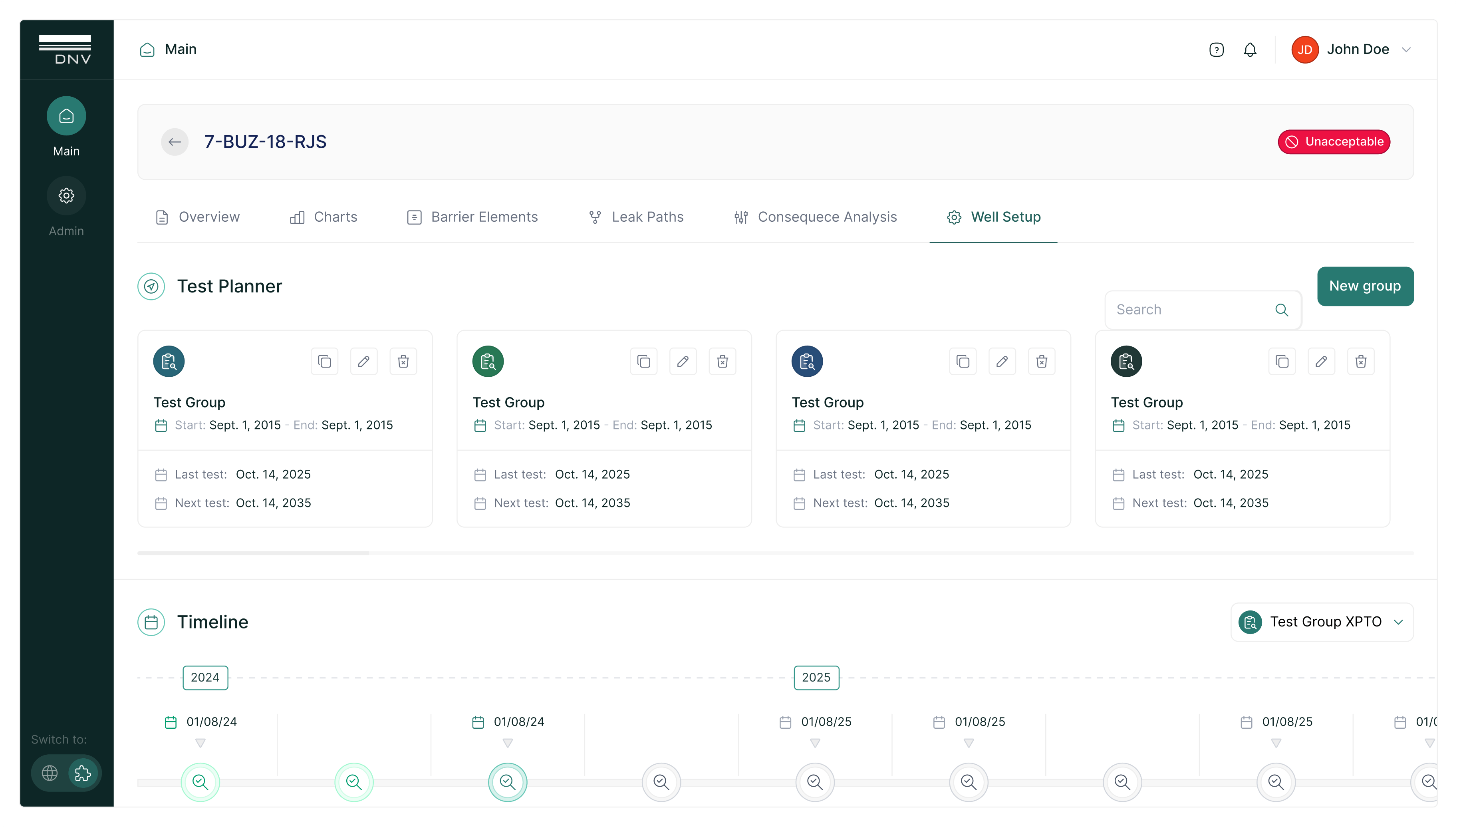
Task: Switch to the globe app toggle
Action: click(x=50, y=773)
